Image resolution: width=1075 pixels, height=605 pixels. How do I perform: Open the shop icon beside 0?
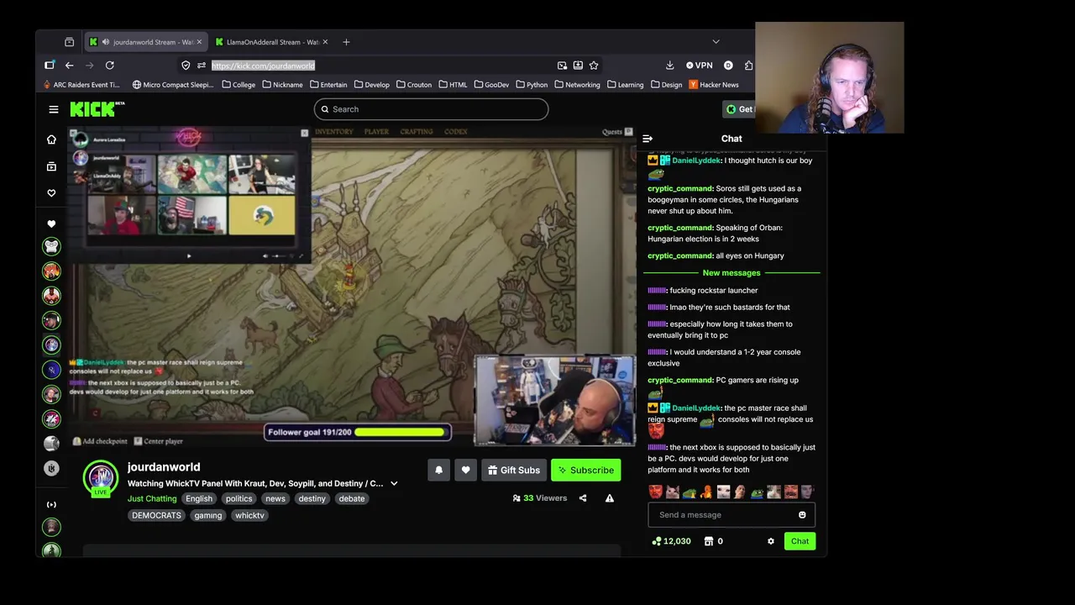click(708, 541)
